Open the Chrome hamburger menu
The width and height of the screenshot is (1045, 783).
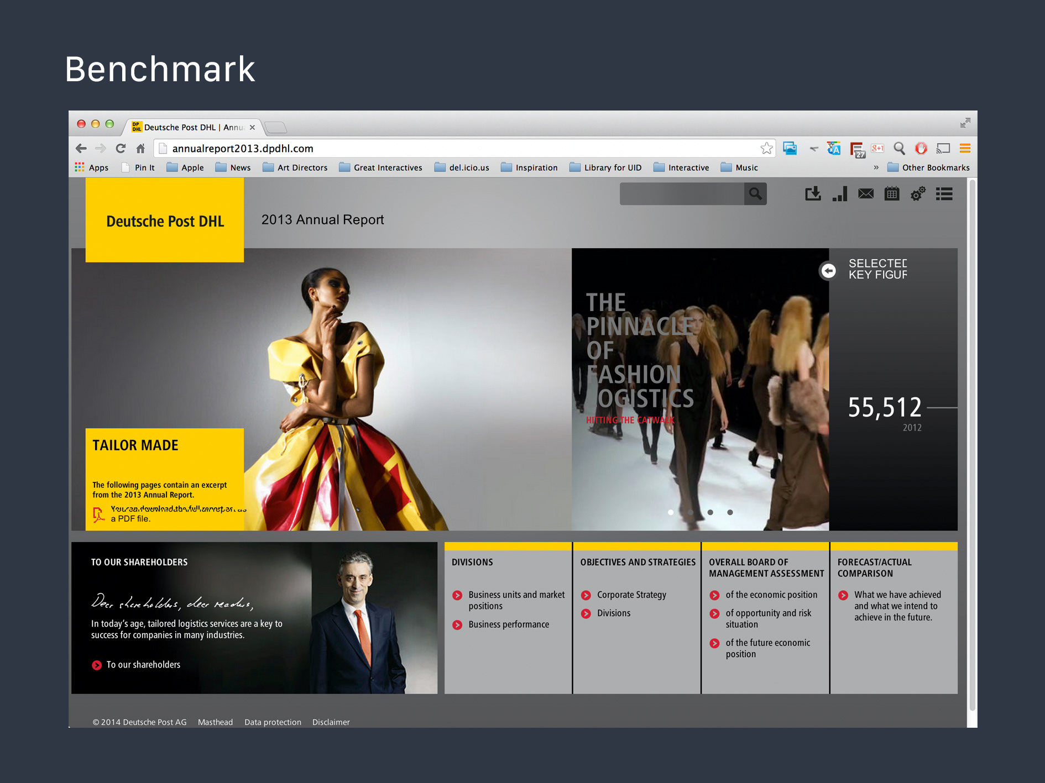point(965,148)
